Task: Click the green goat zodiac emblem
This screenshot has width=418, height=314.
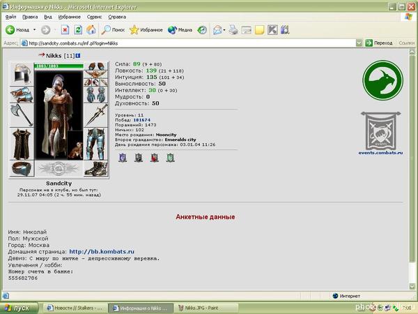Action: click(382, 80)
